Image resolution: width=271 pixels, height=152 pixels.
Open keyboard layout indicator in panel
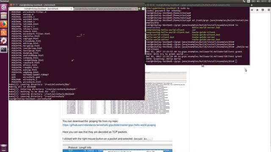pos(249,1)
